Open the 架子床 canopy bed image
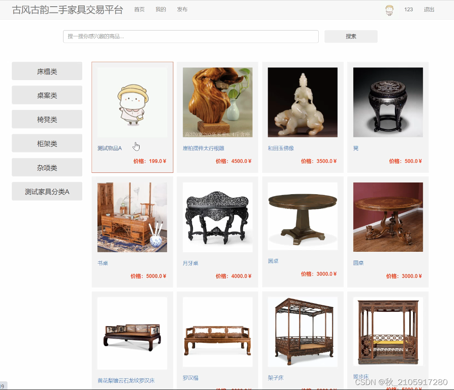Viewport: 454px width, 390px height. point(302,332)
